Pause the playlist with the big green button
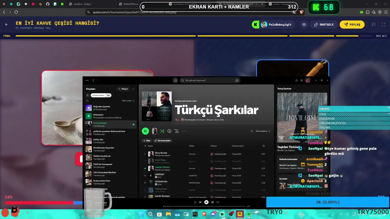This screenshot has width=390, height=219. pyautogui.click(x=145, y=131)
